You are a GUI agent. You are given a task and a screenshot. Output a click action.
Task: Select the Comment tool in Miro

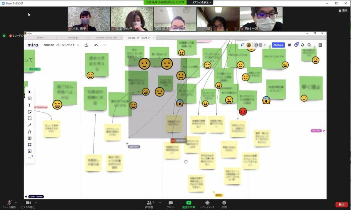[x=29, y=138]
